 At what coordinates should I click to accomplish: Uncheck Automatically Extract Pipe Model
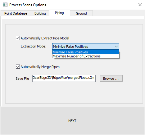pyautogui.click(x=18, y=38)
